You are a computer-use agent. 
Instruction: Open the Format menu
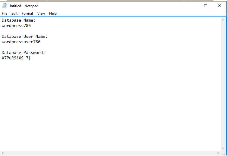click(x=27, y=13)
